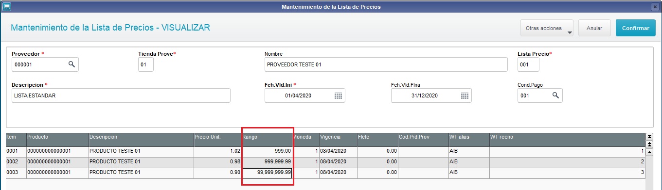Click PRODUCTO TESTE 01 in row 0002
Viewport: 662px width, 190px height.
(x=141, y=162)
